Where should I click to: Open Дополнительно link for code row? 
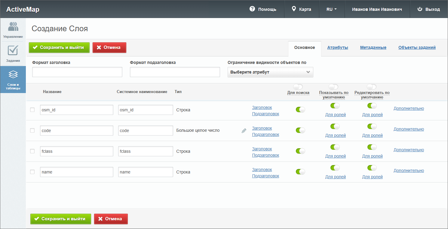coord(409,129)
